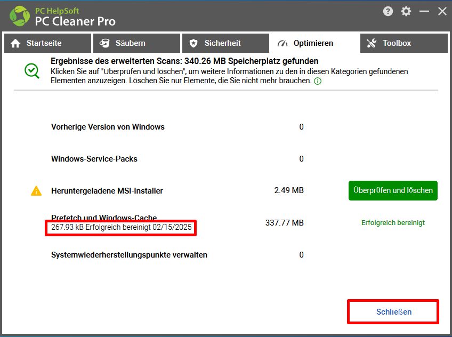452x337 pixels.
Task: Click the green info circle icon
Action: (318, 81)
